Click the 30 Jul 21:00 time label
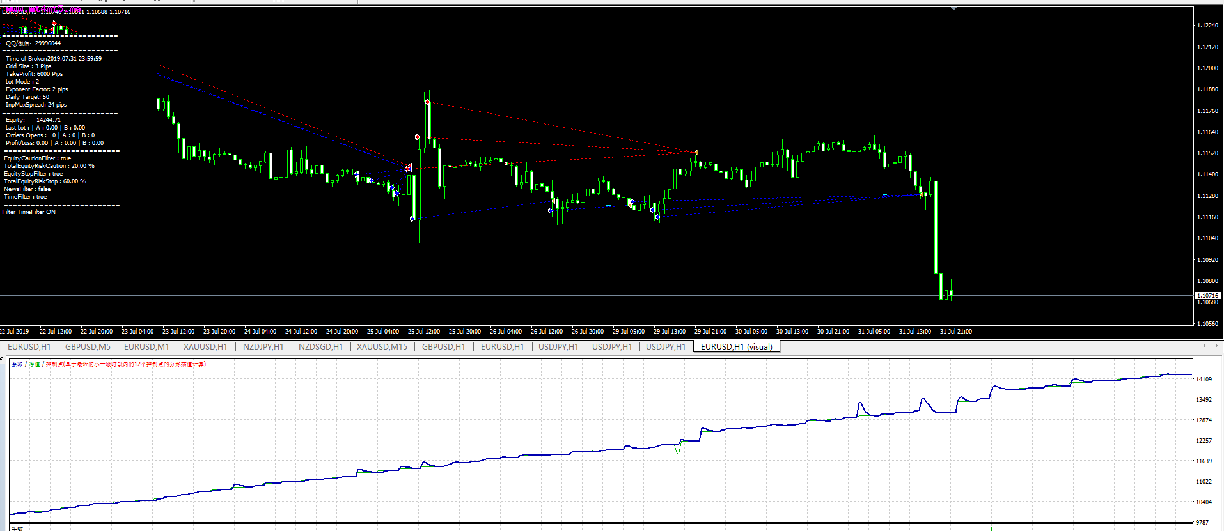 pos(833,331)
